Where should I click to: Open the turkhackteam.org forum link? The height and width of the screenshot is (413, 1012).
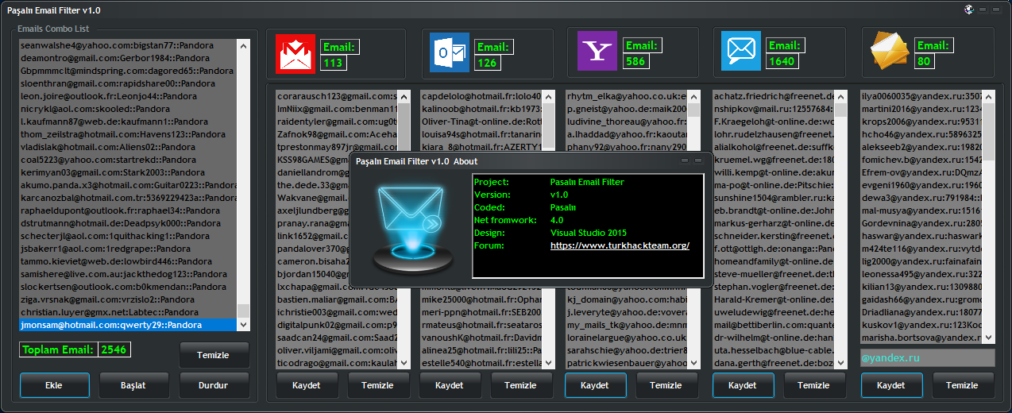620,245
